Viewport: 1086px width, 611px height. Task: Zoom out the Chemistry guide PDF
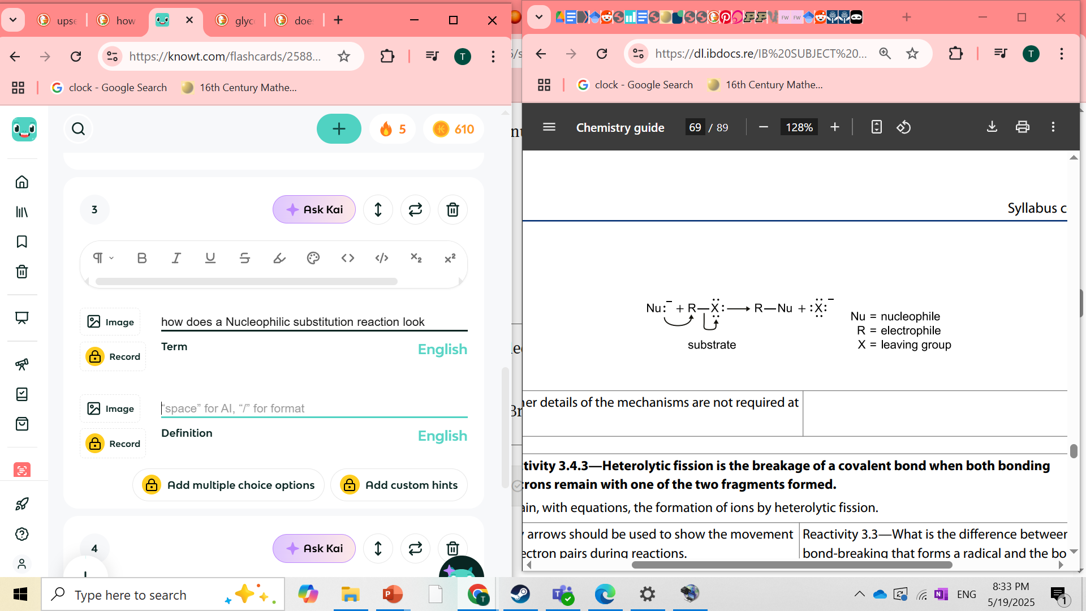(764, 127)
